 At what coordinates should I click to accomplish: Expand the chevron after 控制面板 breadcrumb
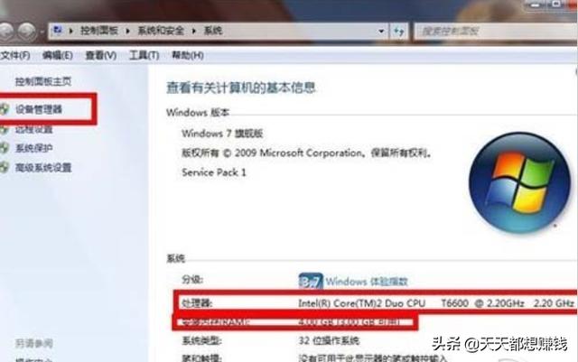point(128,31)
